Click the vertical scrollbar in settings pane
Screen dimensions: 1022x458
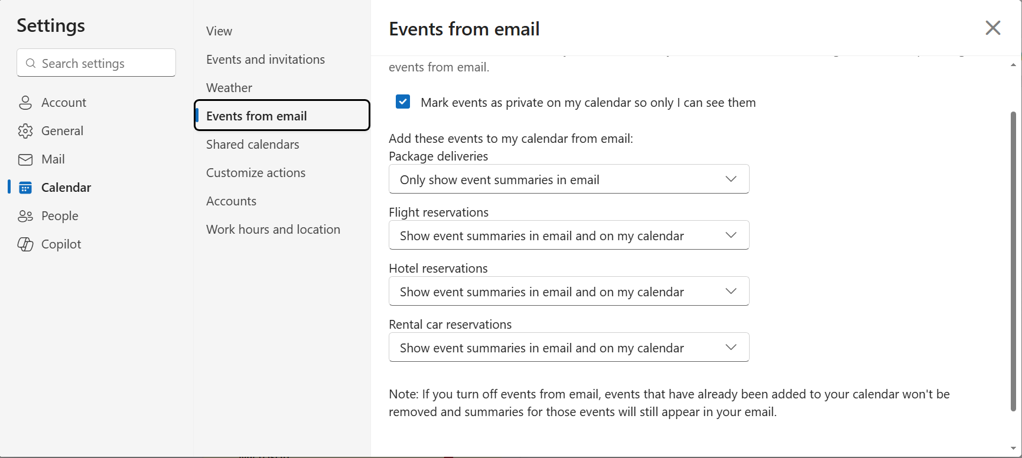pos(1013,260)
